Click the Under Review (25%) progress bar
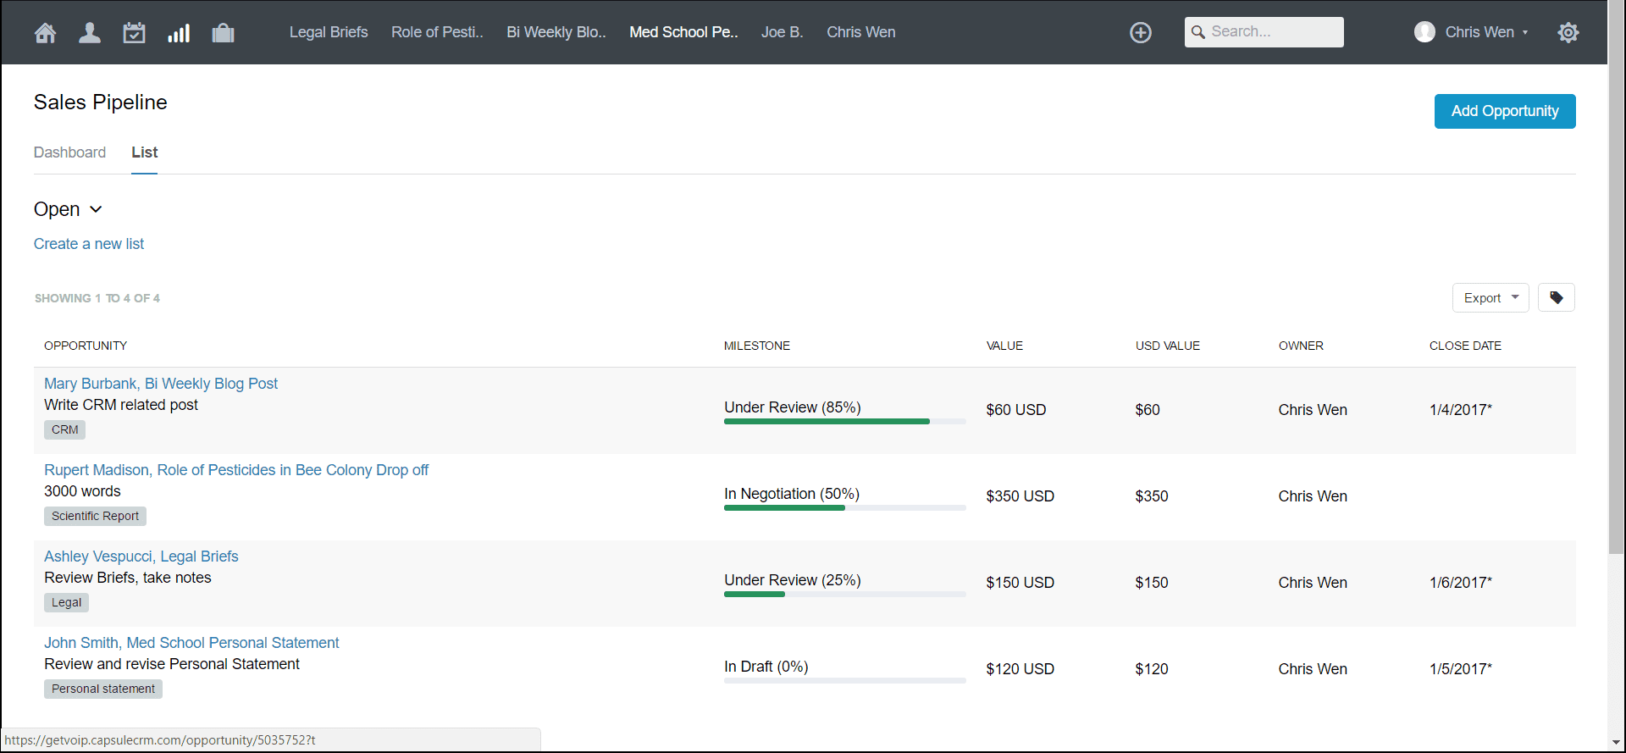 pos(844,594)
